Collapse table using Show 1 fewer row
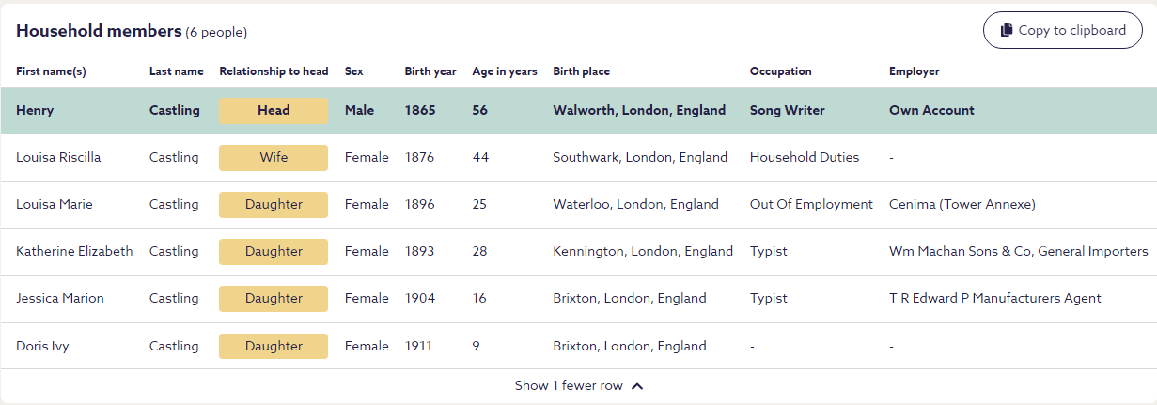This screenshot has width=1157, height=405. coord(569,385)
